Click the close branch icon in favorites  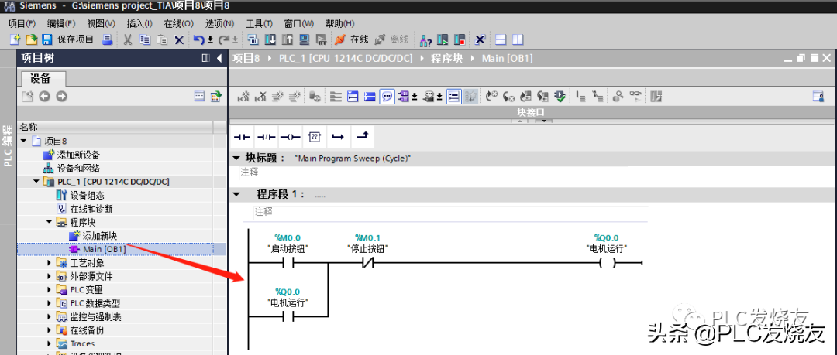point(362,138)
